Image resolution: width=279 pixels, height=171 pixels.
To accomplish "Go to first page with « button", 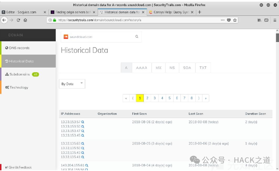I will click(126, 98).
